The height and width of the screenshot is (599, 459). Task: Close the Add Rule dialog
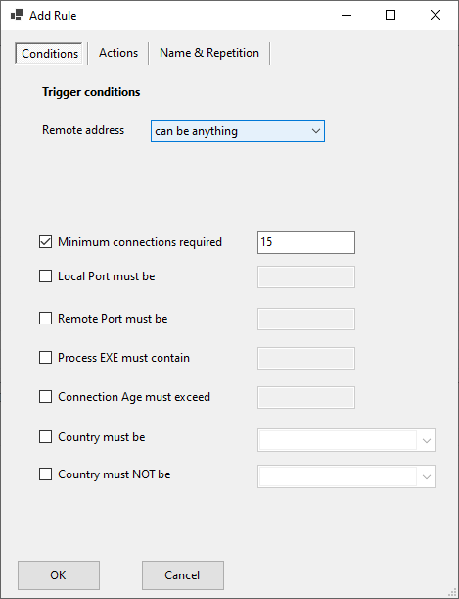[x=436, y=15]
